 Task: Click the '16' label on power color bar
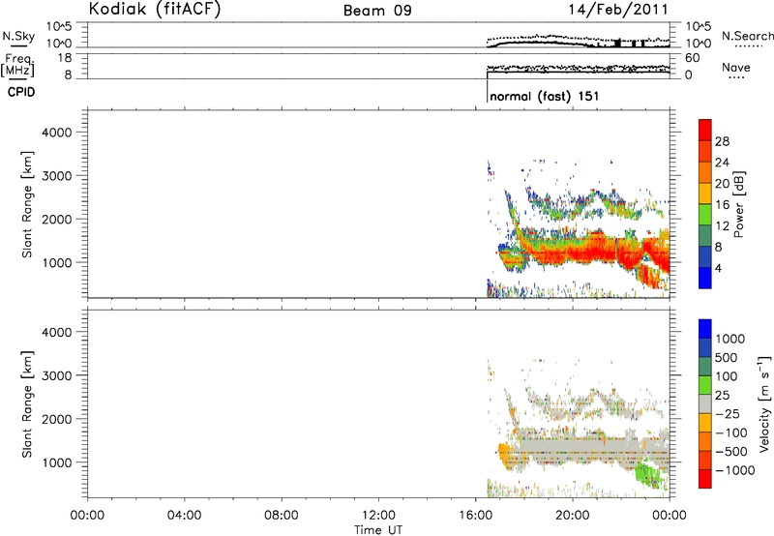click(x=722, y=205)
